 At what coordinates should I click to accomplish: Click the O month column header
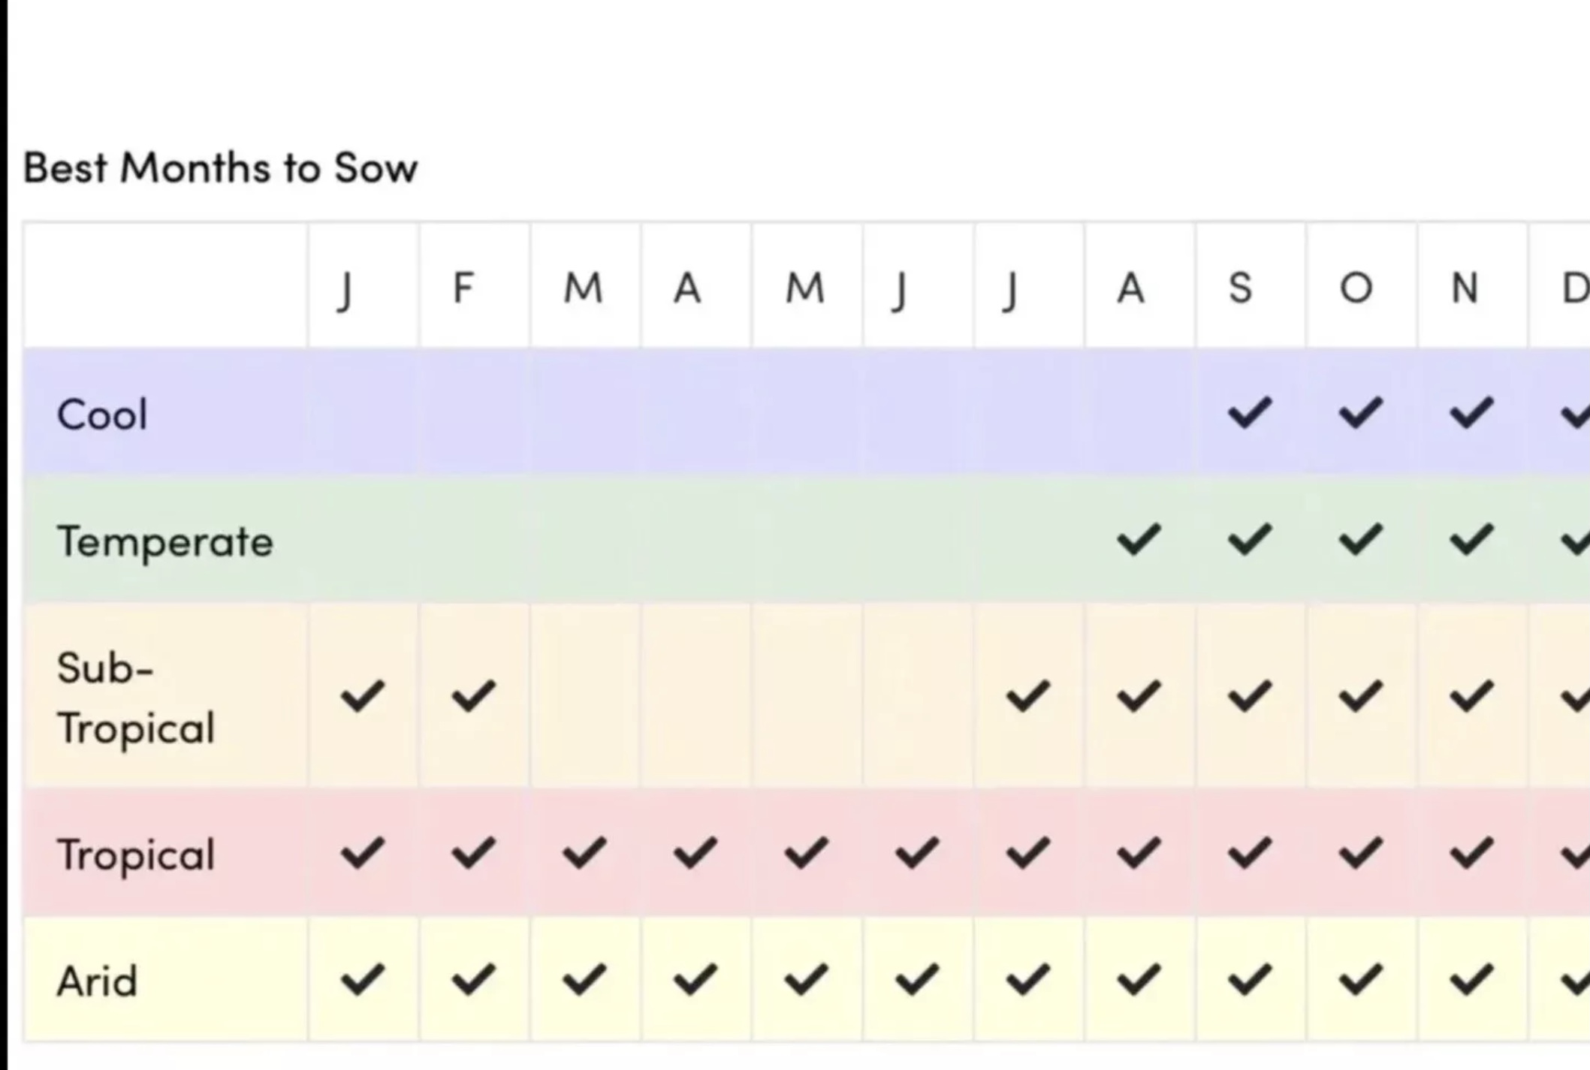pyautogui.click(x=1356, y=288)
